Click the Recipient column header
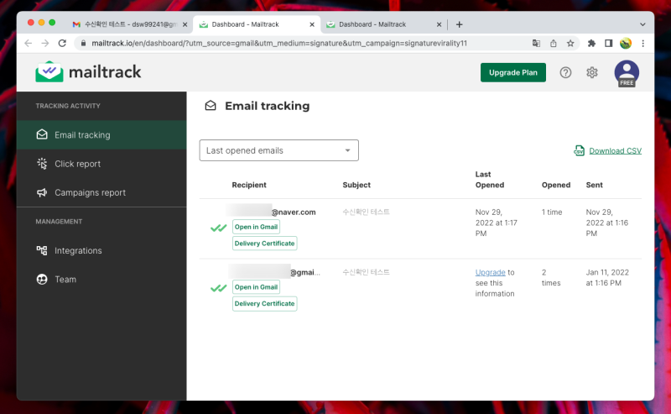 pos(249,185)
